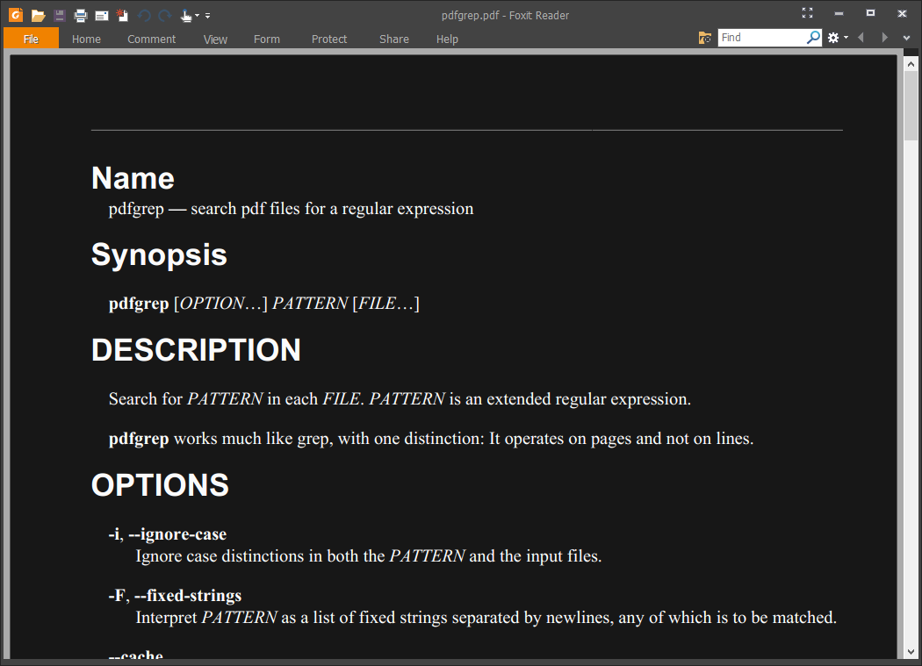This screenshot has width=922, height=666.
Task: Open a file with the folder icon
Action: [39, 16]
